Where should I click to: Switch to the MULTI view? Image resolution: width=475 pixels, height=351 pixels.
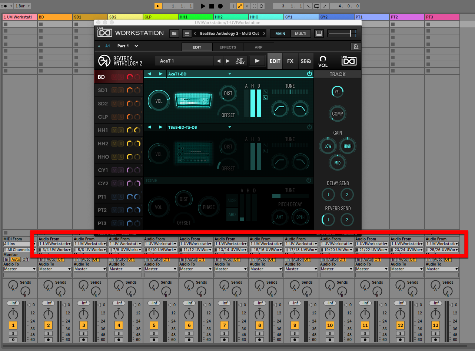300,33
